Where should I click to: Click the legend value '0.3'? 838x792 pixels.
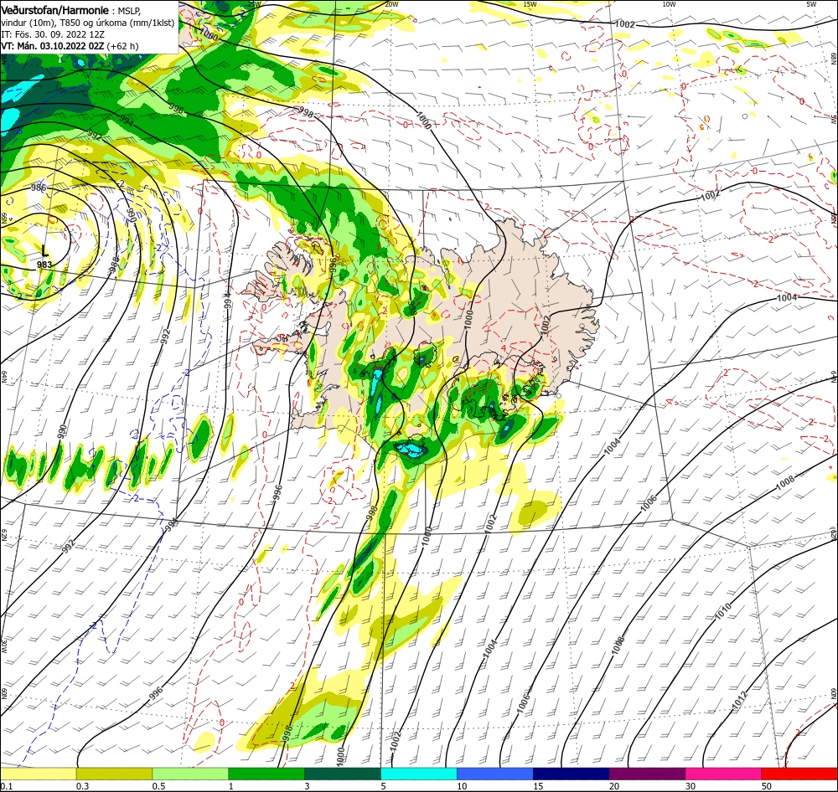(83, 786)
